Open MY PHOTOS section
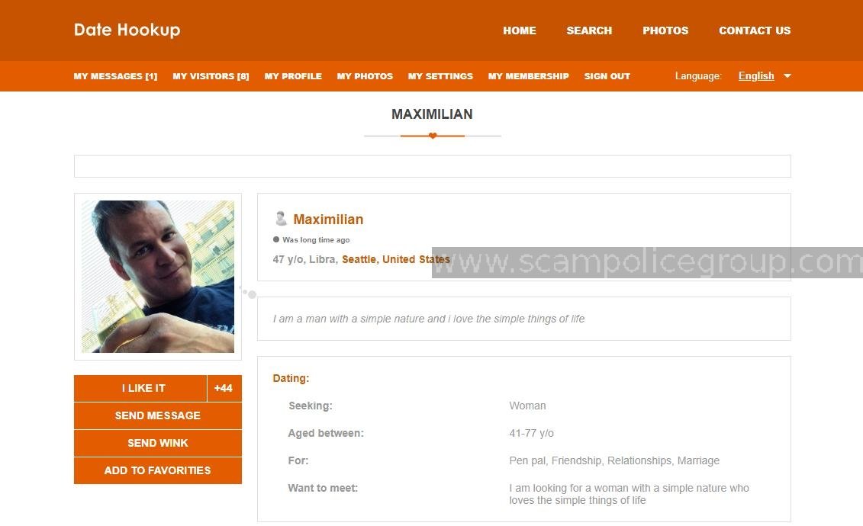This screenshot has width=863, height=526. tap(365, 76)
